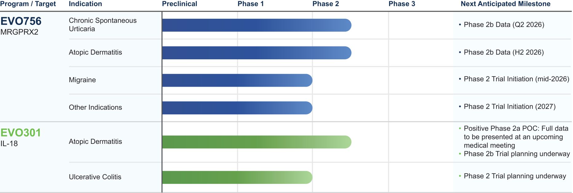Click the green Ulcerative Colitis progress bar
The image size is (573, 193).
(x=237, y=177)
